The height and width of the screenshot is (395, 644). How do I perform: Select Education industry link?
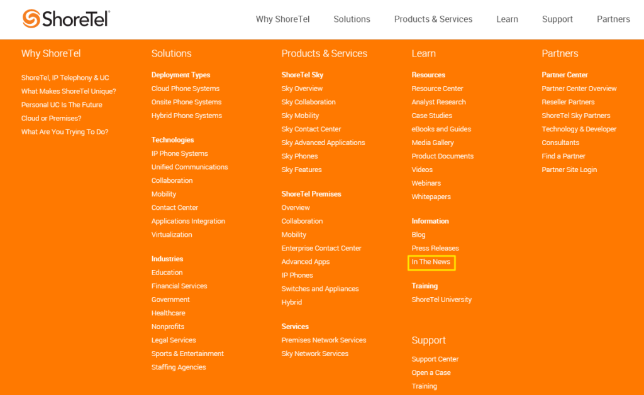click(167, 273)
